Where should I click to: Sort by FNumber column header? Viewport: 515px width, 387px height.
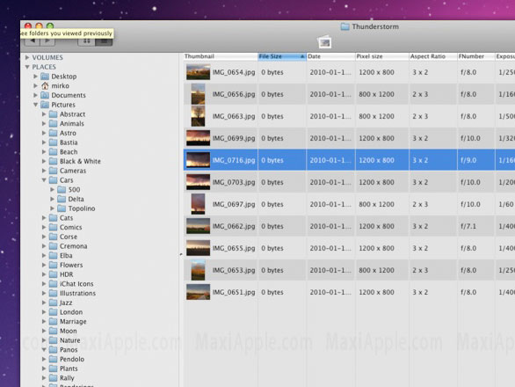pyautogui.click(x=476, y=56)
